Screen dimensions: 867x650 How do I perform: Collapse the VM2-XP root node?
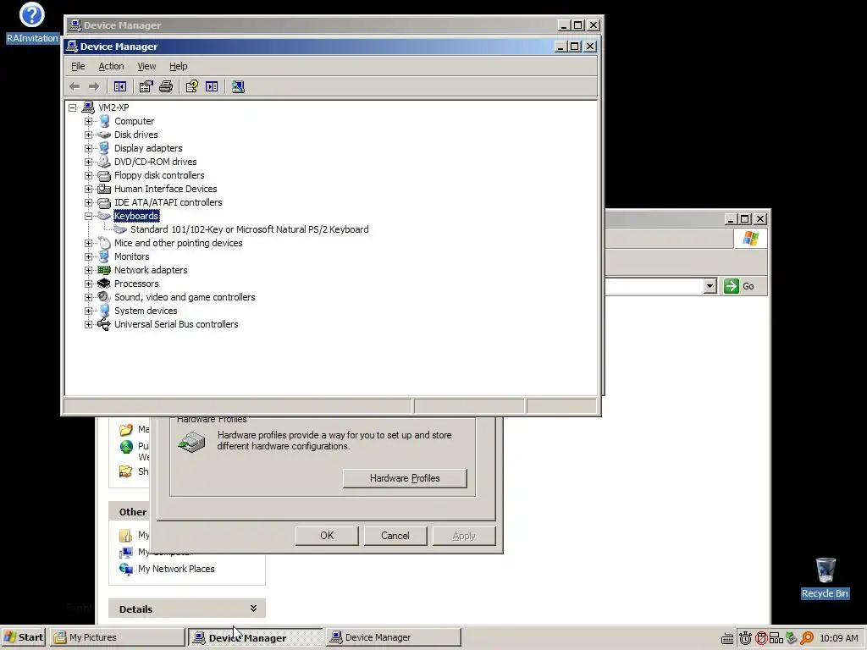73,107
